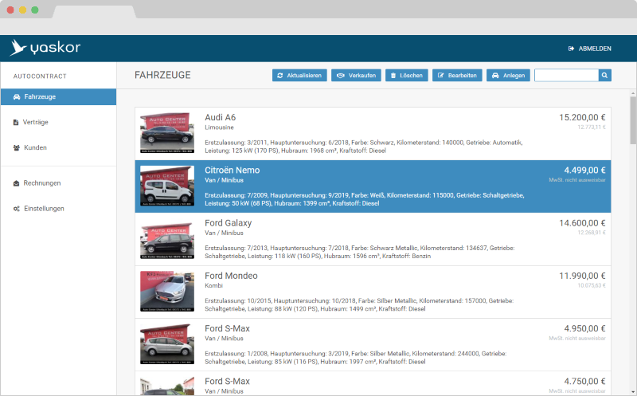This screenshot has height=396, width=637.
Task: Sell vehicle using Verkaufen button
Action: 356,75
